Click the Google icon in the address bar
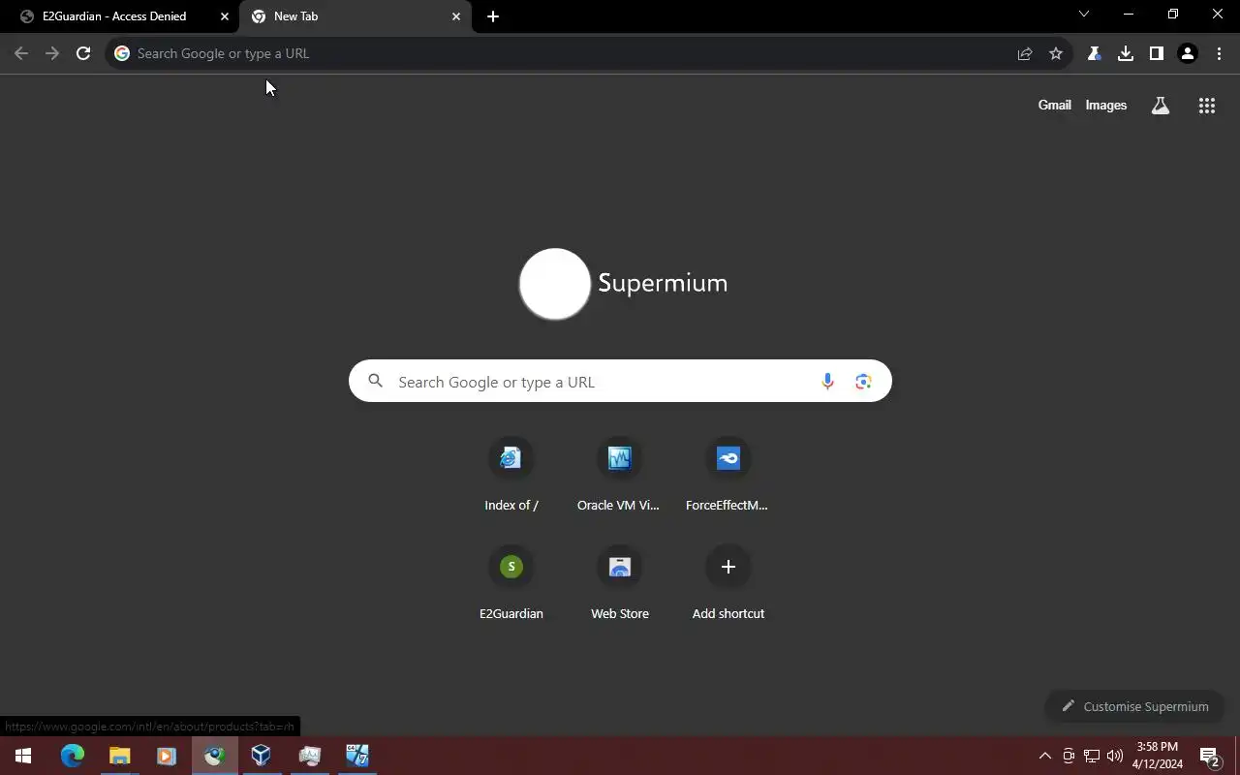This screenshot has height=775, width=1240. click(x=122, y=53)
